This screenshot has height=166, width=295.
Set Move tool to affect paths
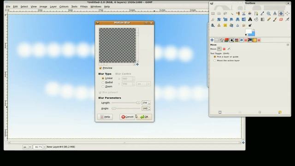[x=229, y=49]
